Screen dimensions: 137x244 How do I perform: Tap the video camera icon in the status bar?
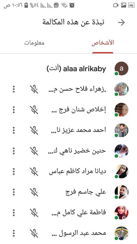[x=116, y=5]
